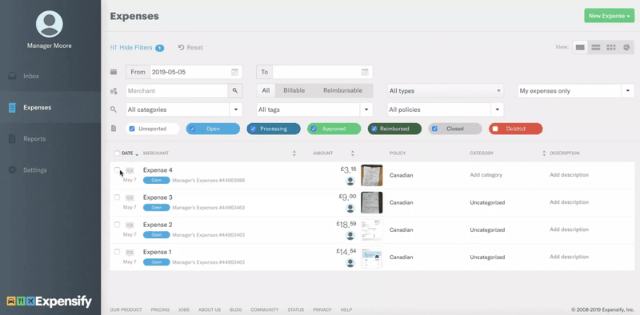Click the Merchant search input field
This screenshot has width=640, height=315.
pyautogui.click(x=177, y=90)
